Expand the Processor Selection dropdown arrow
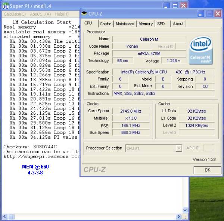This screenshot has width=224, height=221. pyautogui.click(x=179, y=148)
